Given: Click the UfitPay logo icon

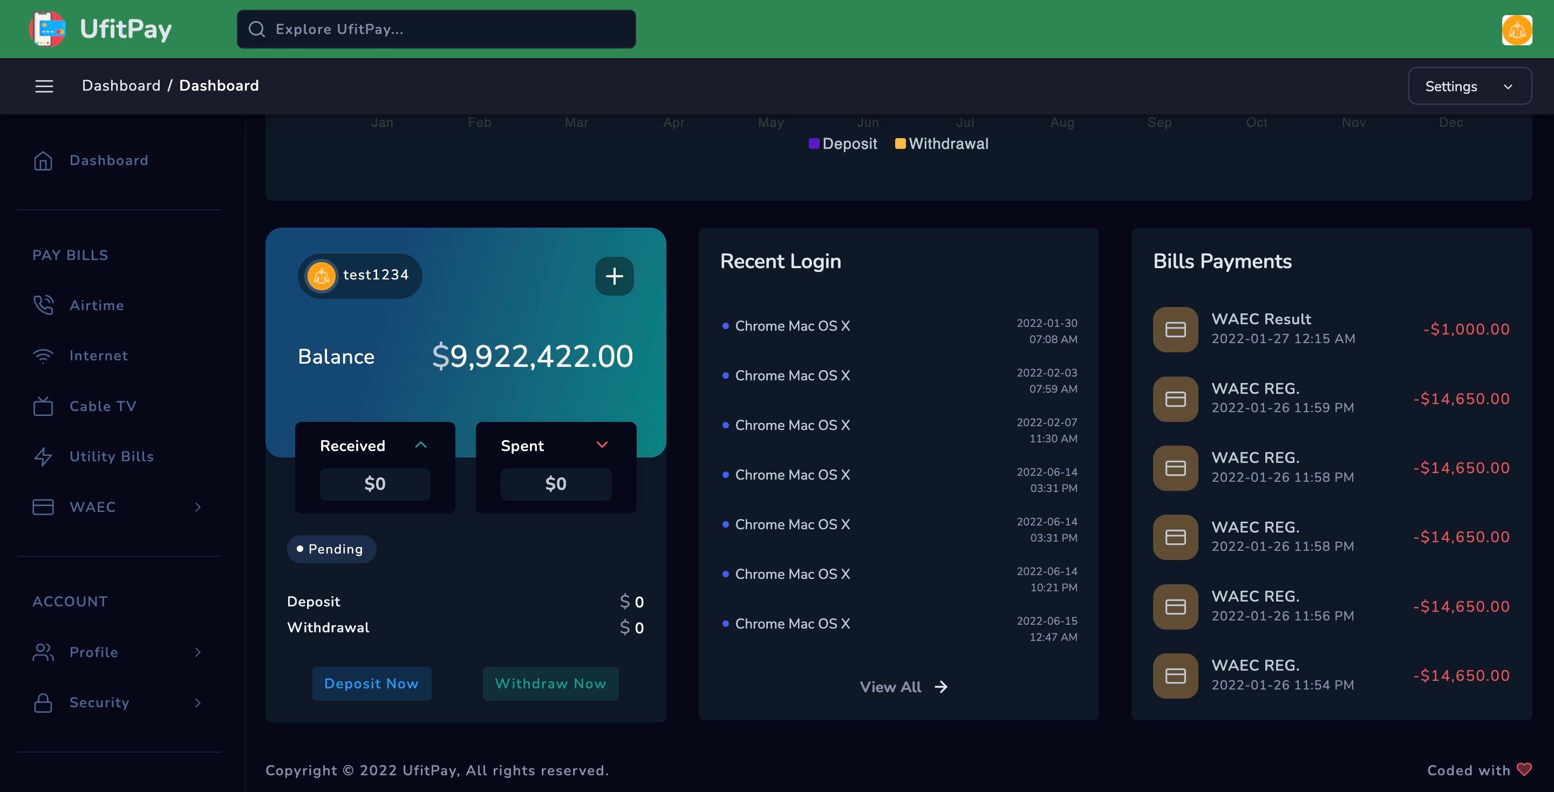Looking at the screenshot, I should pyautogui.click(x=47, y=29).
